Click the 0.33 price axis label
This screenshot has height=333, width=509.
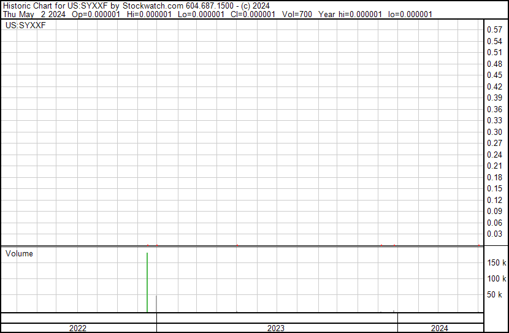(x=495, y=120)
